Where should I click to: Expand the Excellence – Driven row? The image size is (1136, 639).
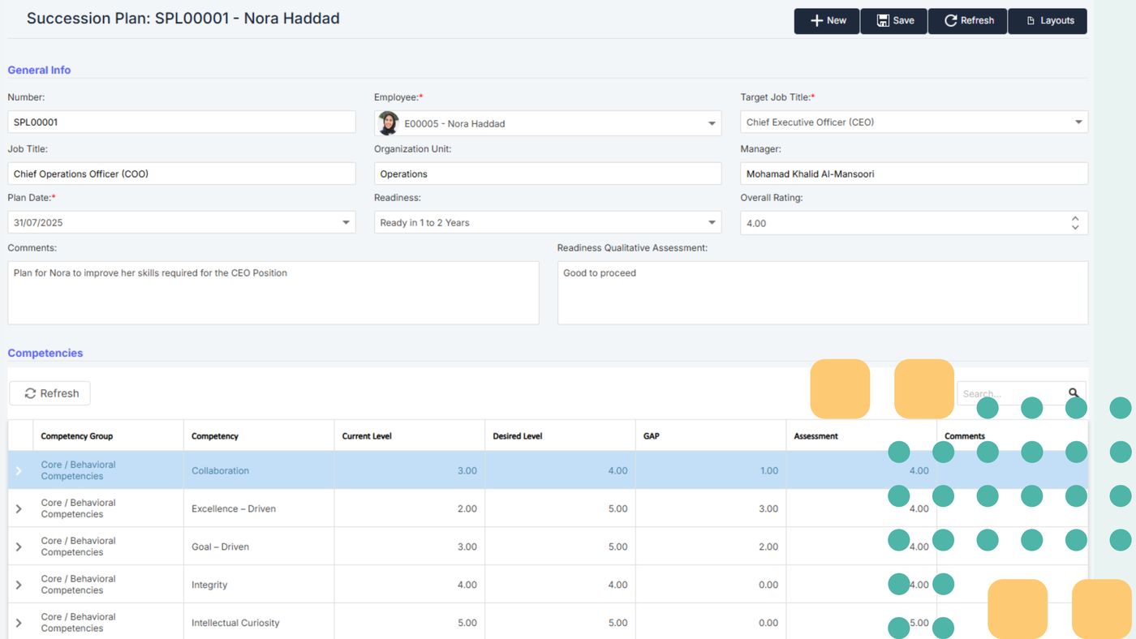pyautogui.click(x=19, y=508)
